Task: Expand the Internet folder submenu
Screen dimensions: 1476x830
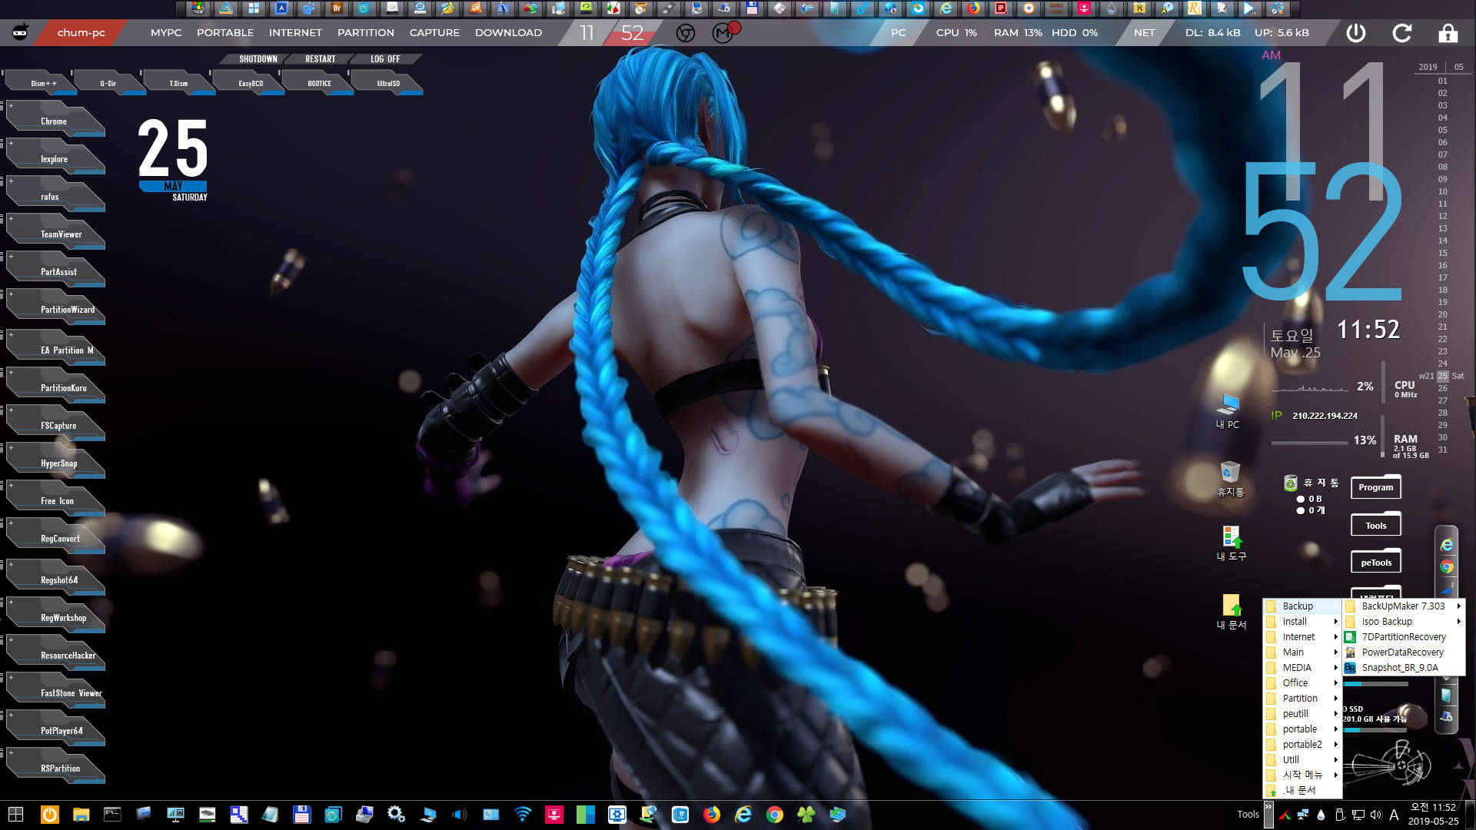Action: 1302,637
